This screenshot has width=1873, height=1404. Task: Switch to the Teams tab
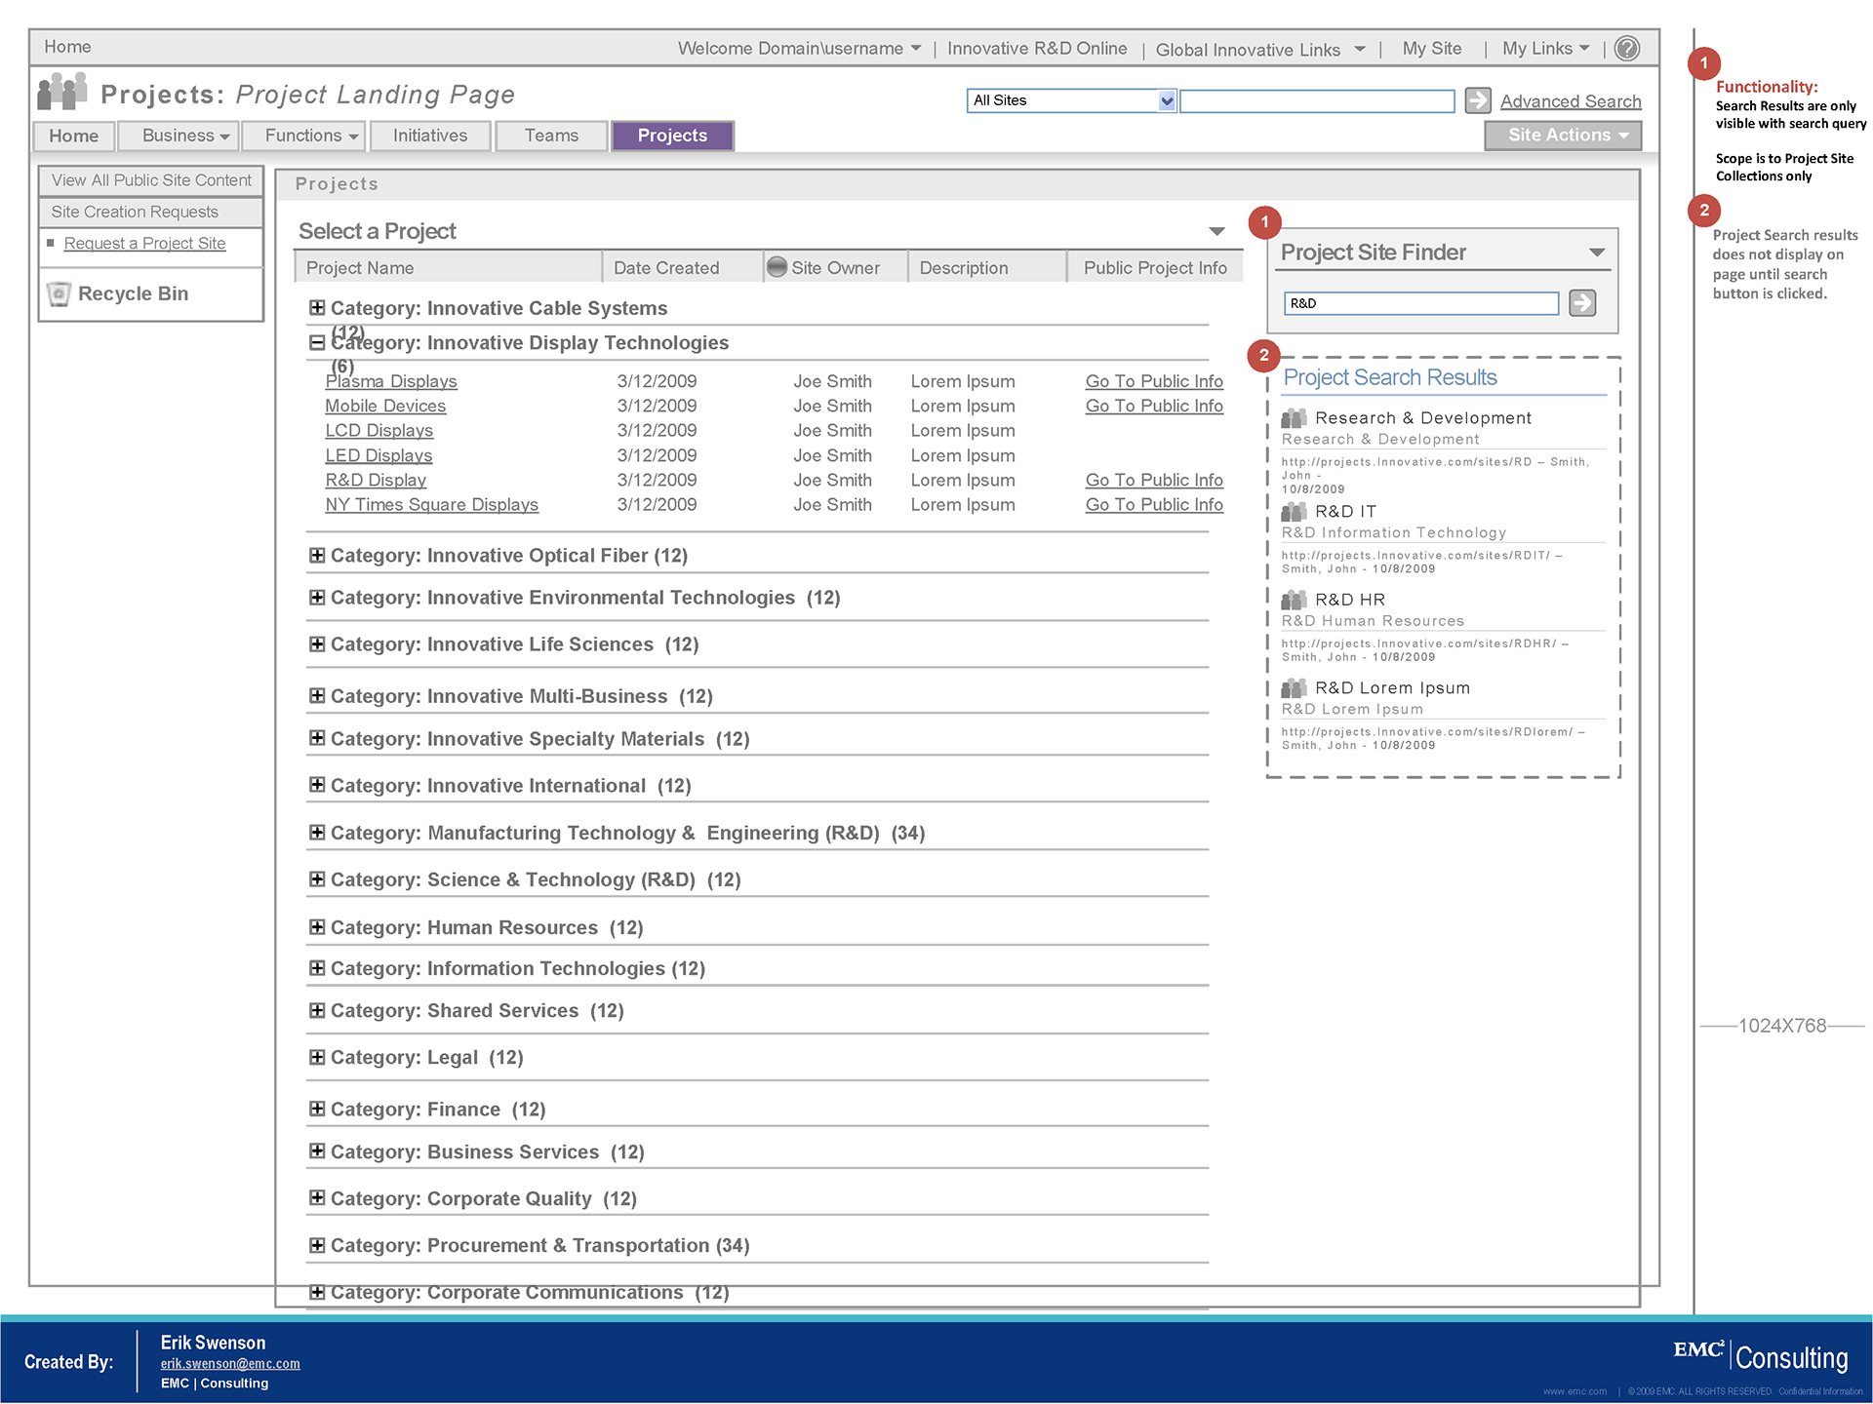pyautogui.click(x=551, y=136)
